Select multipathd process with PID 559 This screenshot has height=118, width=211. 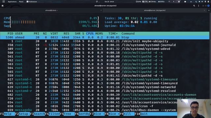point(105,76)
